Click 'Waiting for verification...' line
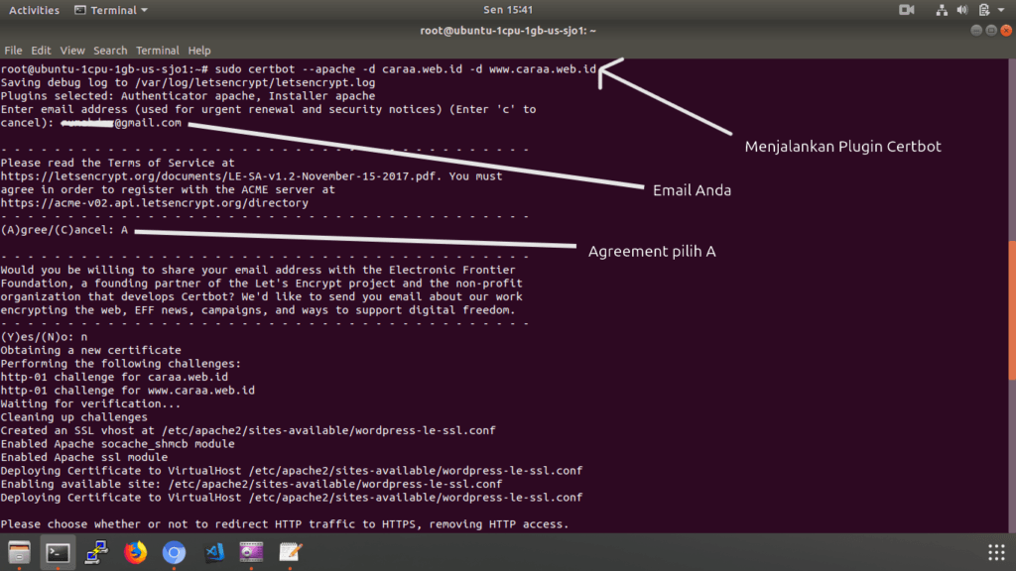1016x571 pixels. [90, 403]
